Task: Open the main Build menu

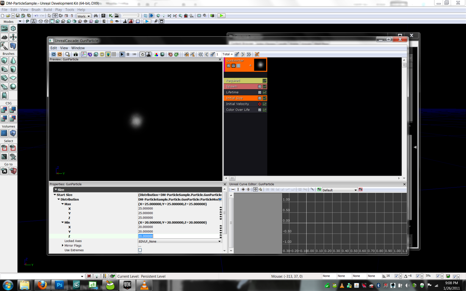Action: (48, 10)
